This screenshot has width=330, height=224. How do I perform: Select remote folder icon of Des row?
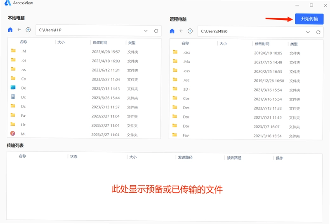pos(174,107)
